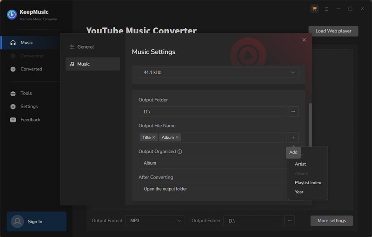
Task: Browse folder using bottom ellipsis button
Action: tap(290, 221)
